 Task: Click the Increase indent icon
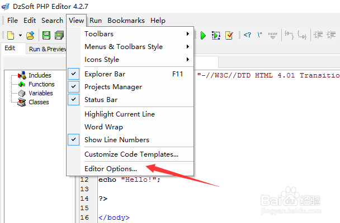pyautogui.click(x=318, y=35)
